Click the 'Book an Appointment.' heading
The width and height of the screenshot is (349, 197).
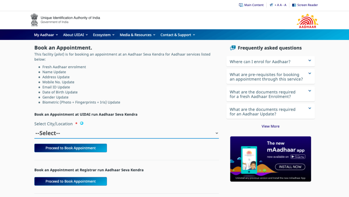click(63, 48)
